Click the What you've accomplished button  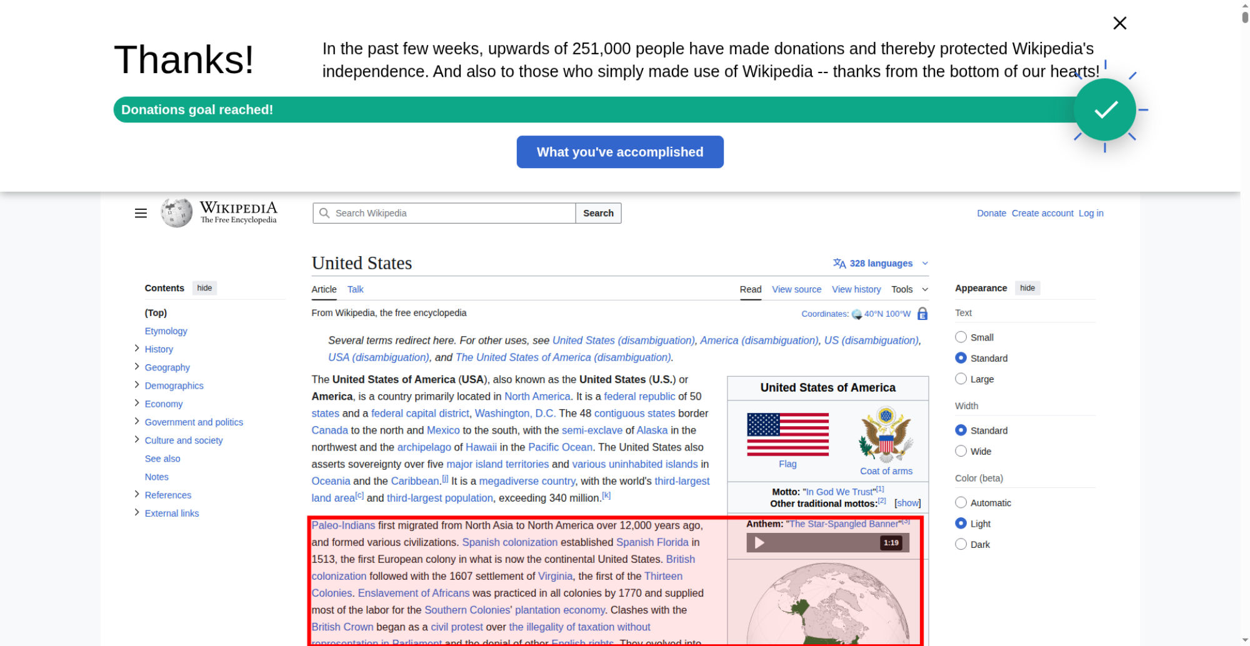(x=619, y=152)
